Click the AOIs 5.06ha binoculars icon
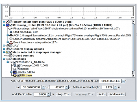This screenshot has height=105, width=137. click(x=15, y=72)
